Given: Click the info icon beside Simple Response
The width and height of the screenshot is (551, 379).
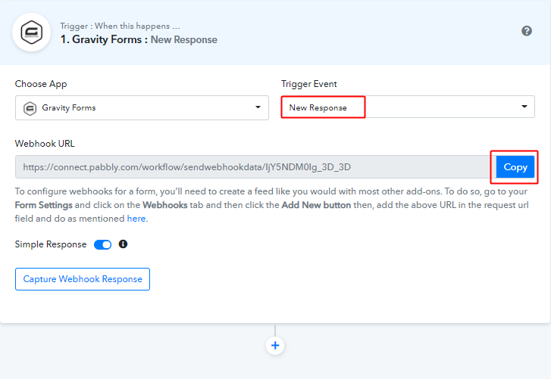Looking at the screenshot, I should (123, 244).
